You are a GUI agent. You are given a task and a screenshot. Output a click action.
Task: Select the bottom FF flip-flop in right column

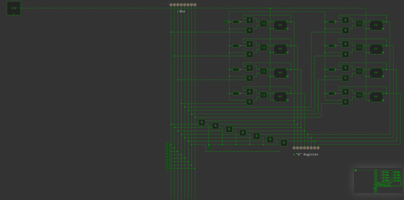[376, 96]
